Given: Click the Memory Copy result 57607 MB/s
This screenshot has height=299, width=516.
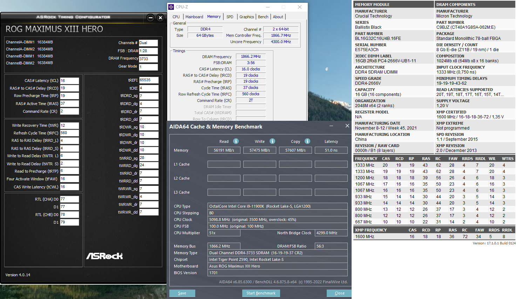Looking at the screenshot, I should point(296,150).
